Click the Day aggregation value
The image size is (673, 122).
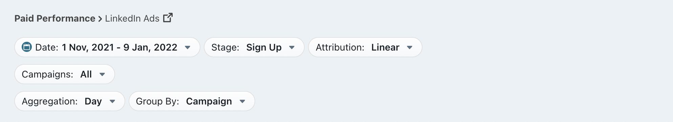(x=93, y=101)
